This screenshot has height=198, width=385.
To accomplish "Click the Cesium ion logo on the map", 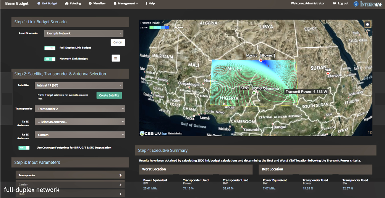I will (x=153, y=133).
